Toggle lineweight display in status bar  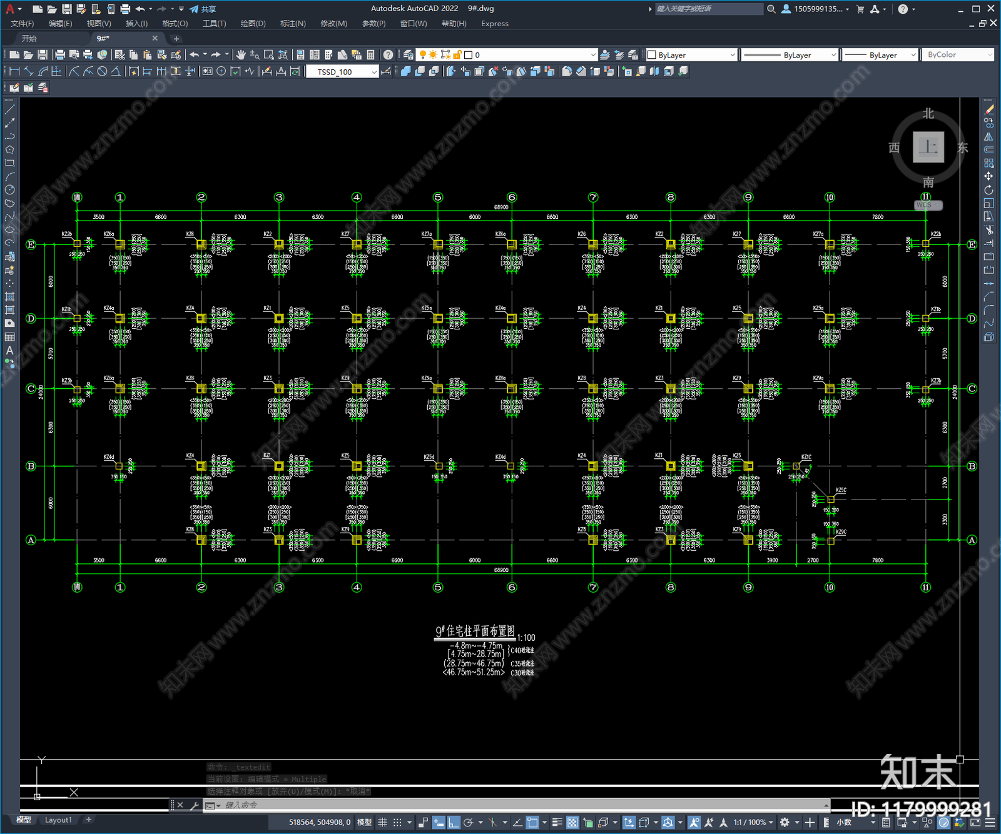556,822
